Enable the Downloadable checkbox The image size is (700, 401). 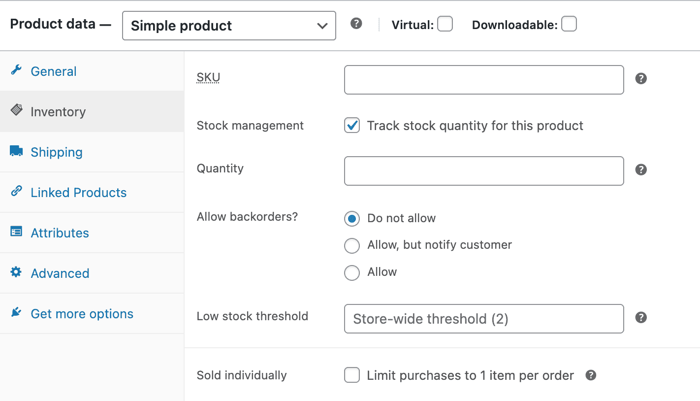tap(569, 24)
